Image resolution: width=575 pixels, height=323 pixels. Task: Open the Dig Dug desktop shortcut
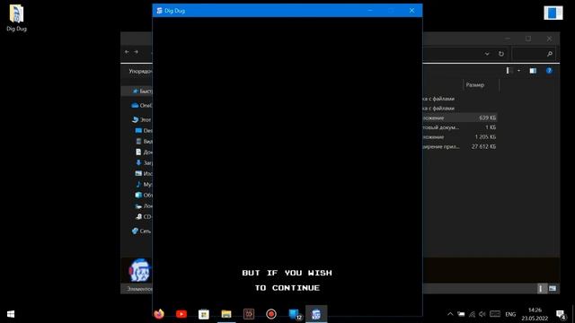(16, 18)
